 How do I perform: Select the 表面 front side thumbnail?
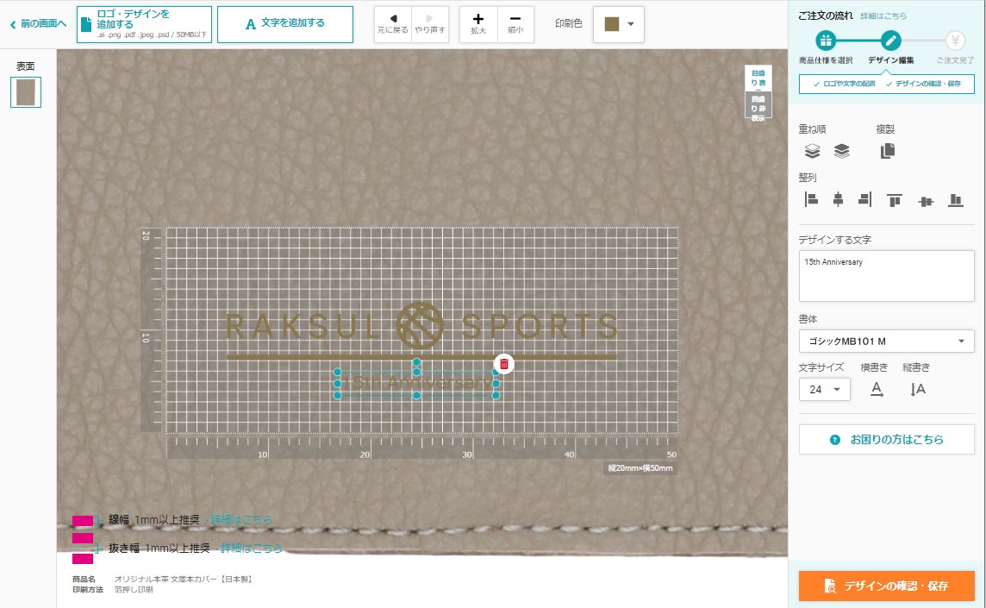(26, 92)
